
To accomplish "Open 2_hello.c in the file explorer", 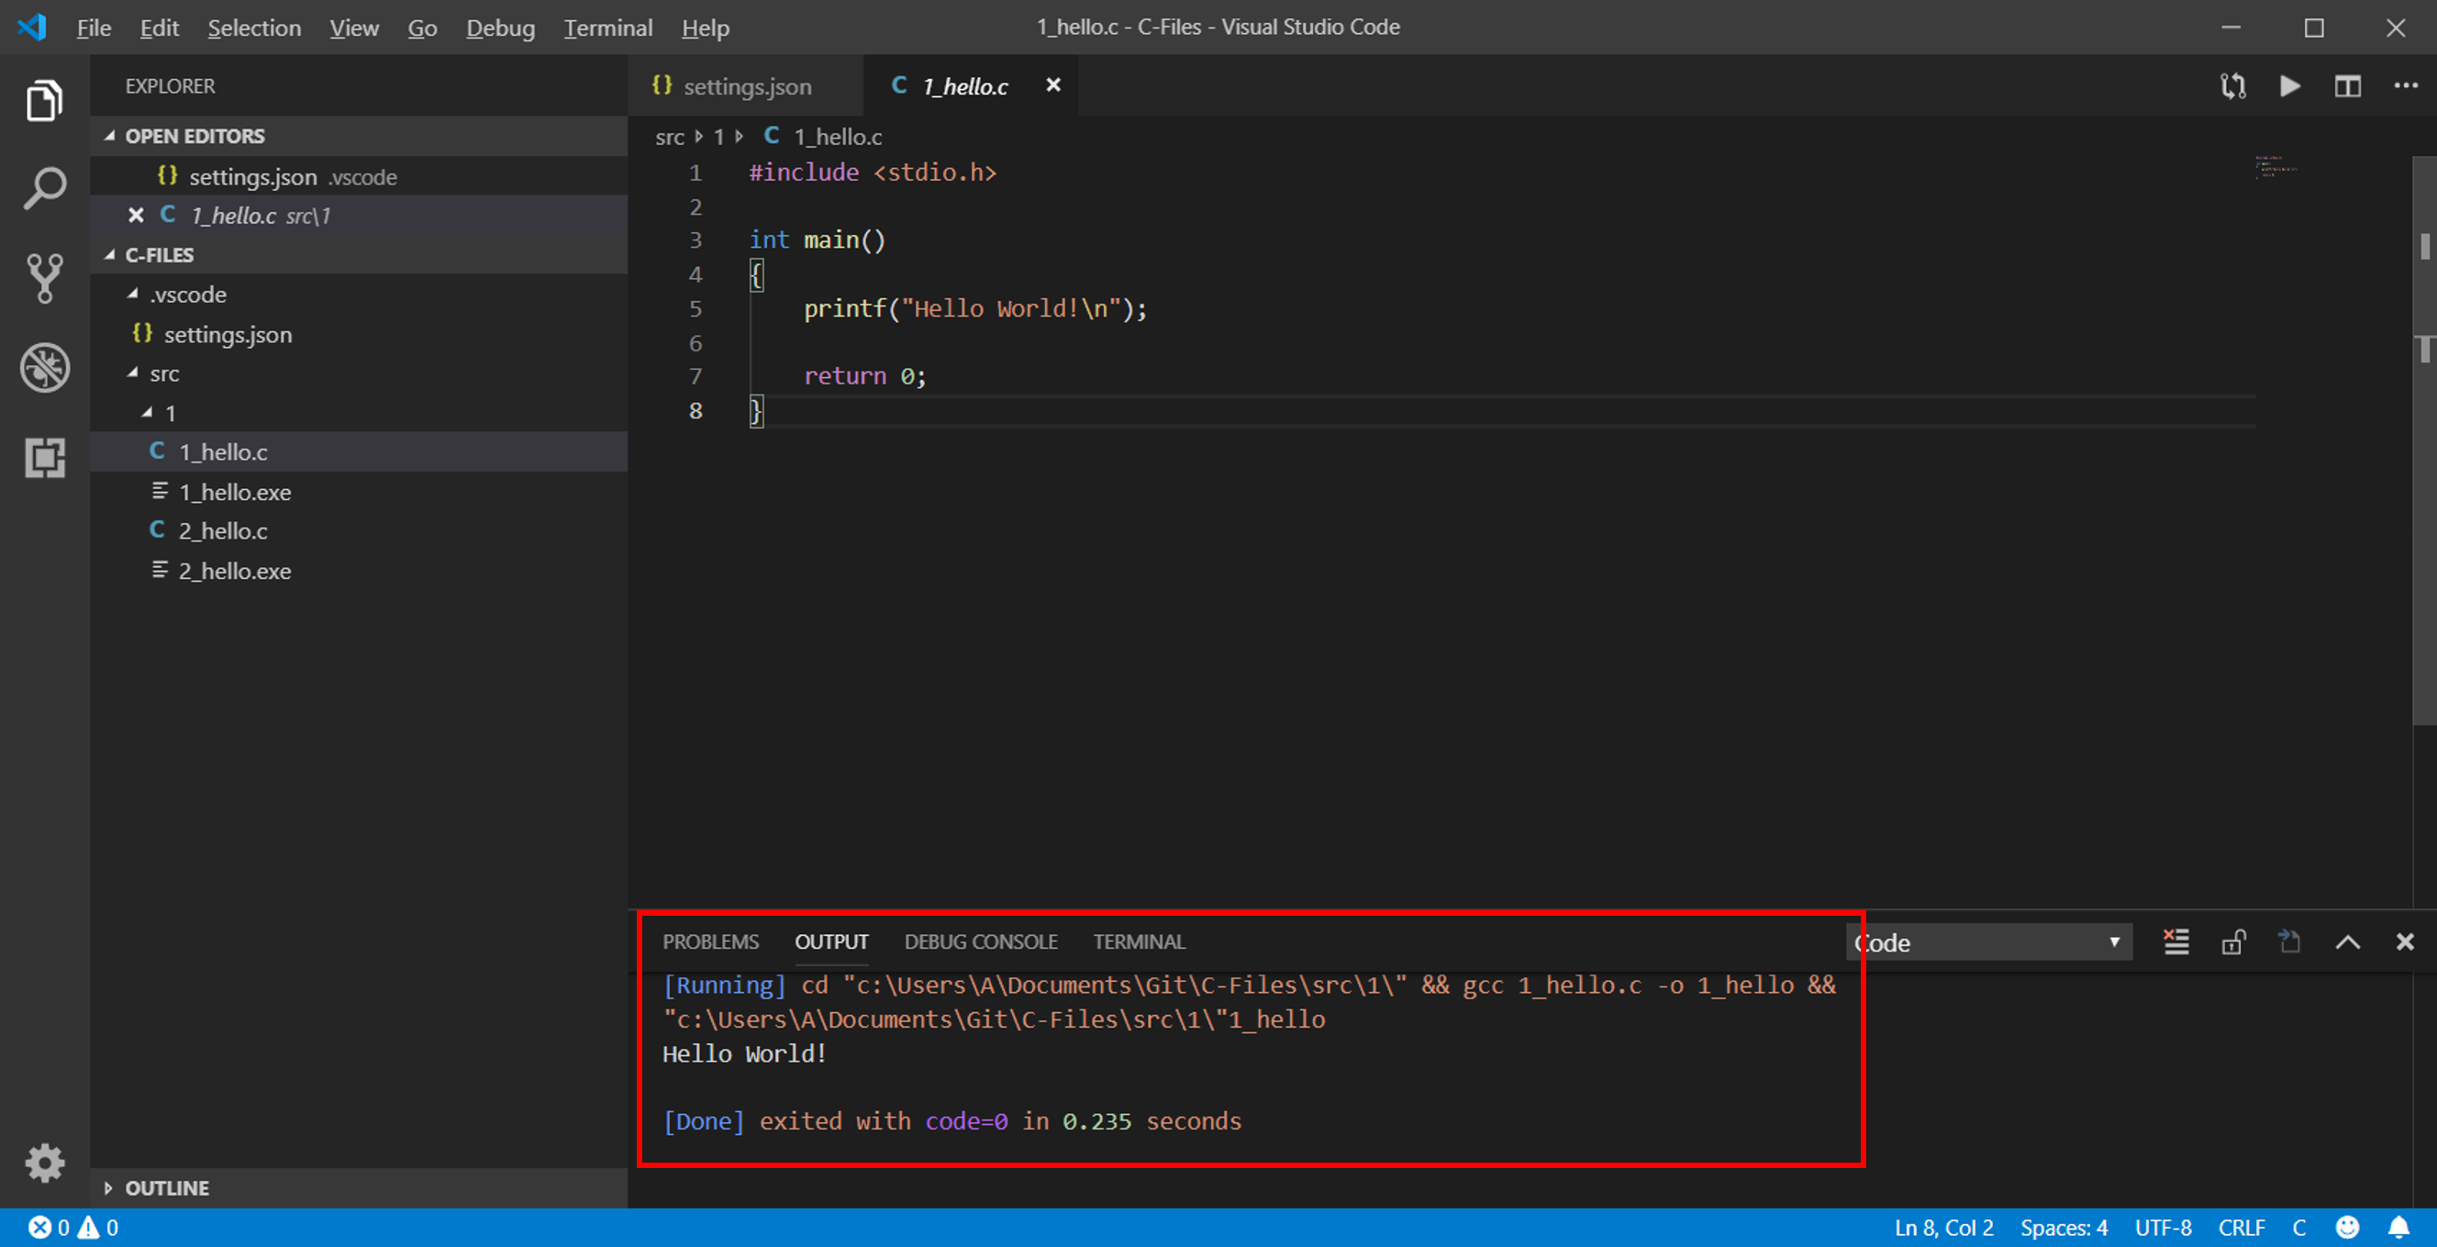I will click(222, 530).
